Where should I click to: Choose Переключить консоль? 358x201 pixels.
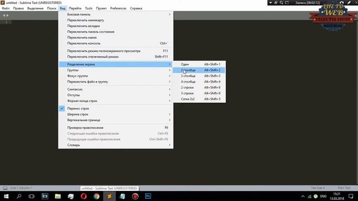[x=116, y=44]
